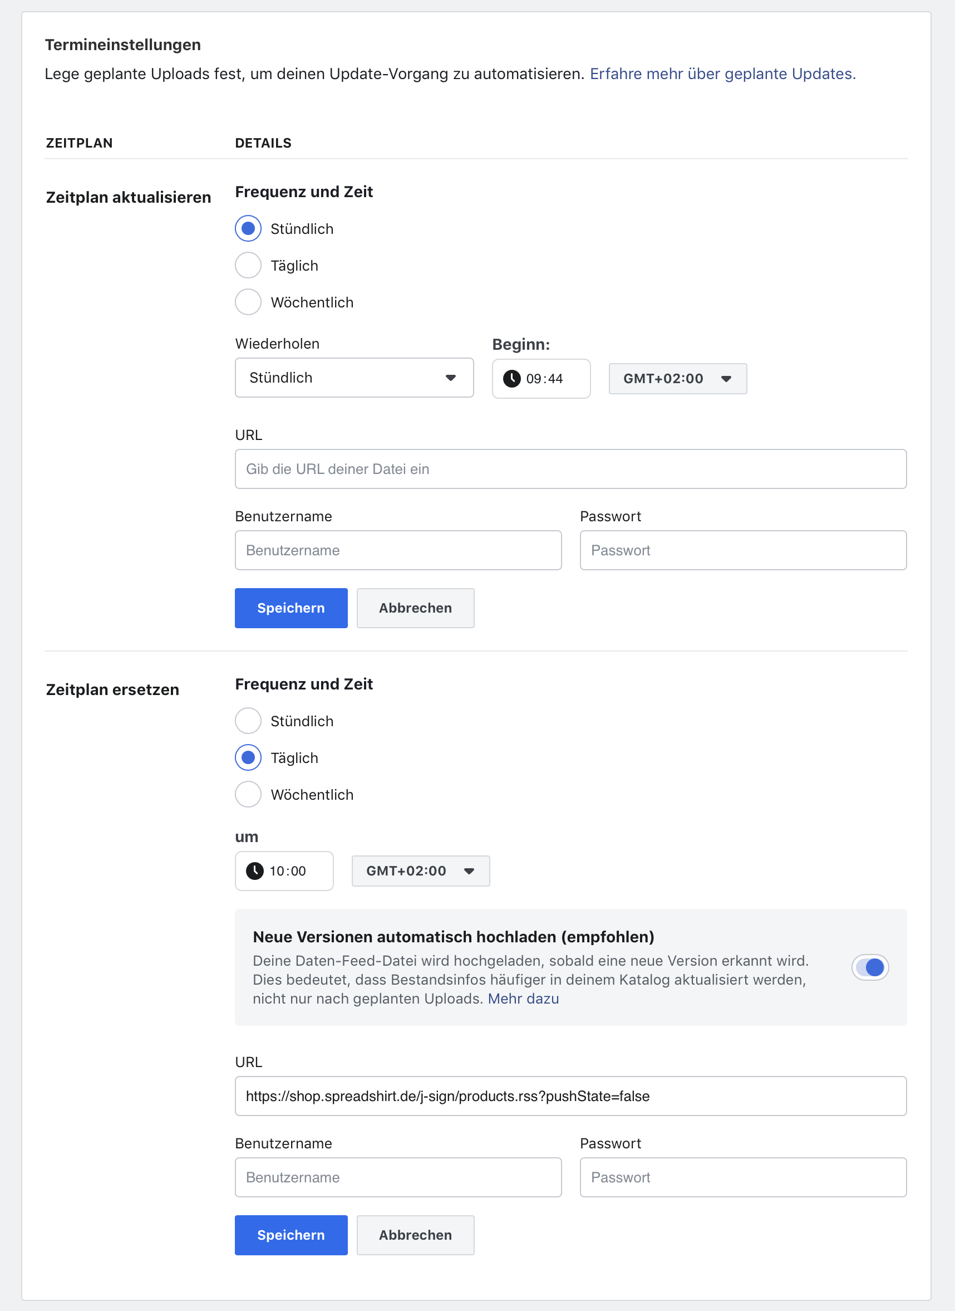This screenshot has width=955, height=1311.
Task: Click the clock icon in Beginn time field
Action: [x=511, y=378]
